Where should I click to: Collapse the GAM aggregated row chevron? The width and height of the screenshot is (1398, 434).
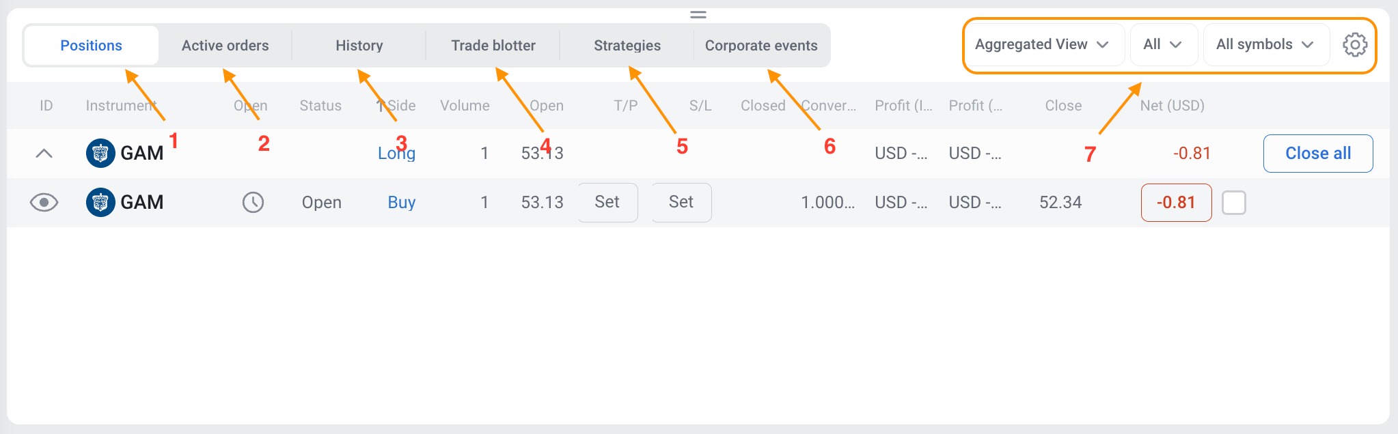pos(44,154)
